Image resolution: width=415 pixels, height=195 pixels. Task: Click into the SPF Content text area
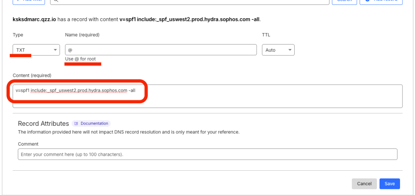coord(207,96)
